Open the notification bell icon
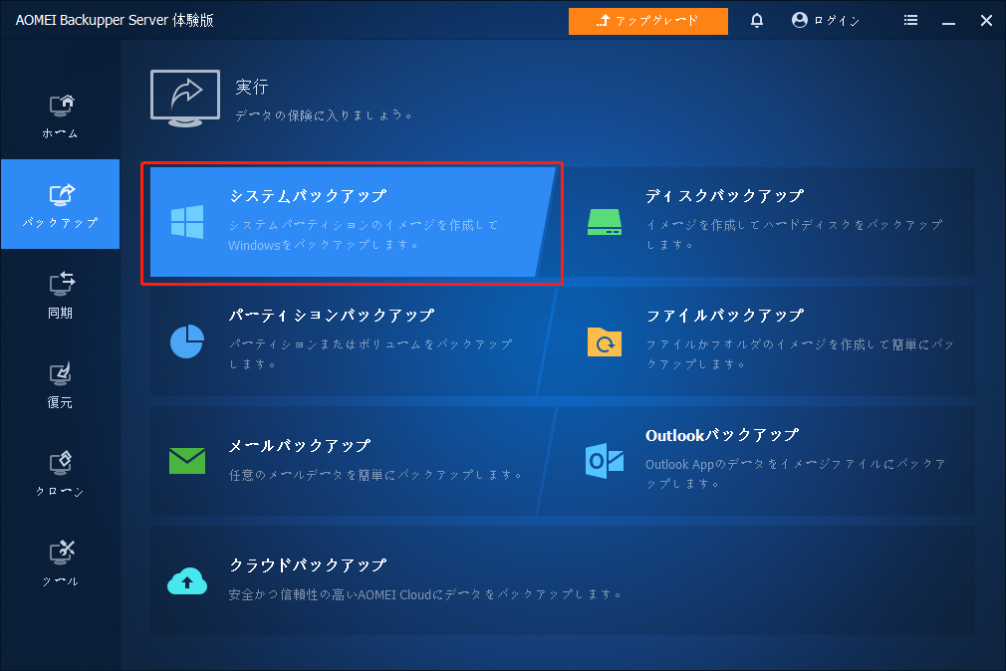This screenshot has width=1006, height=671. click(757, 21)
